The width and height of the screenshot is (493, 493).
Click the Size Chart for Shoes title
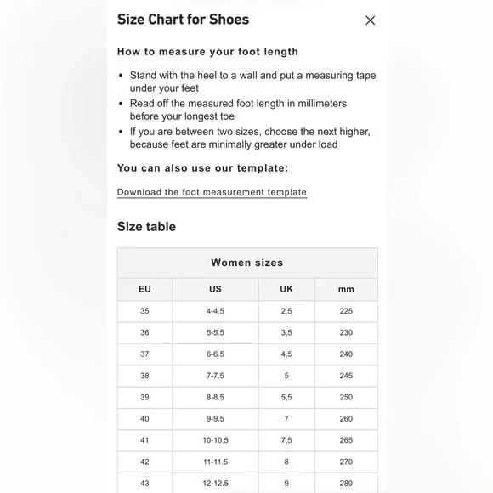coord(183,20)
